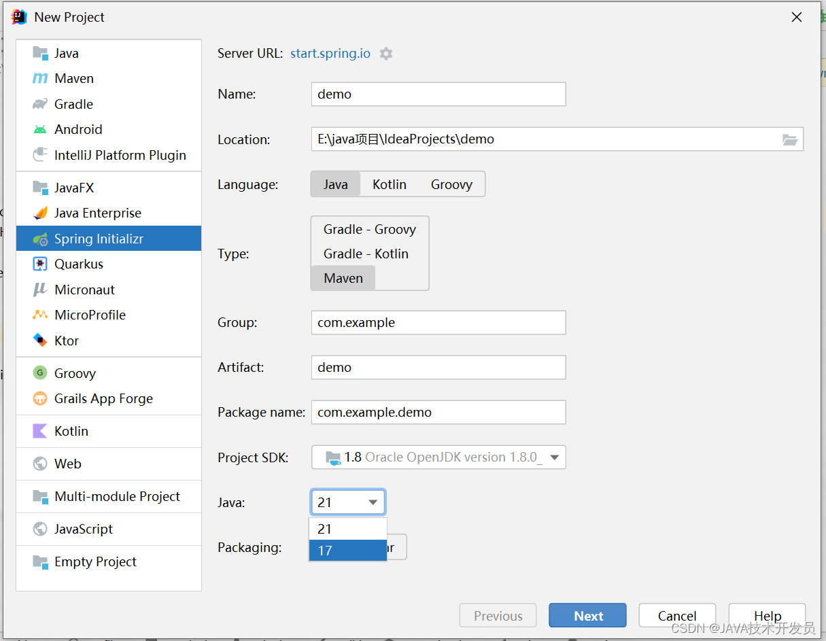
Task: Focus the Group input field
Action: click(x=438, y=322)
